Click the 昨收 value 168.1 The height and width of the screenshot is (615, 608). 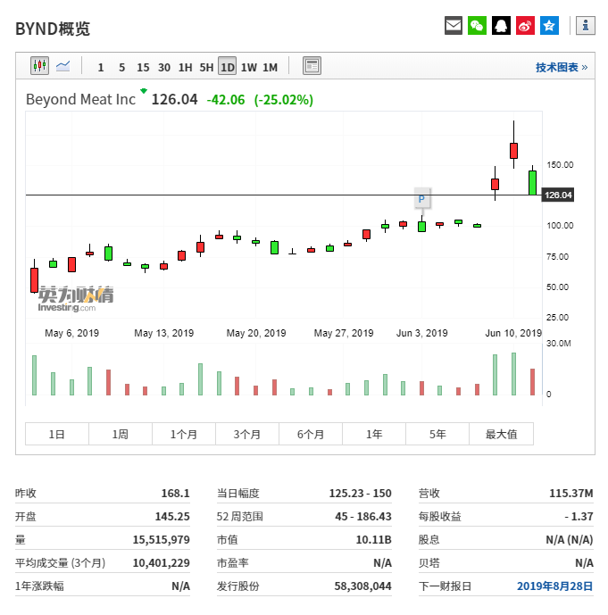175,493
